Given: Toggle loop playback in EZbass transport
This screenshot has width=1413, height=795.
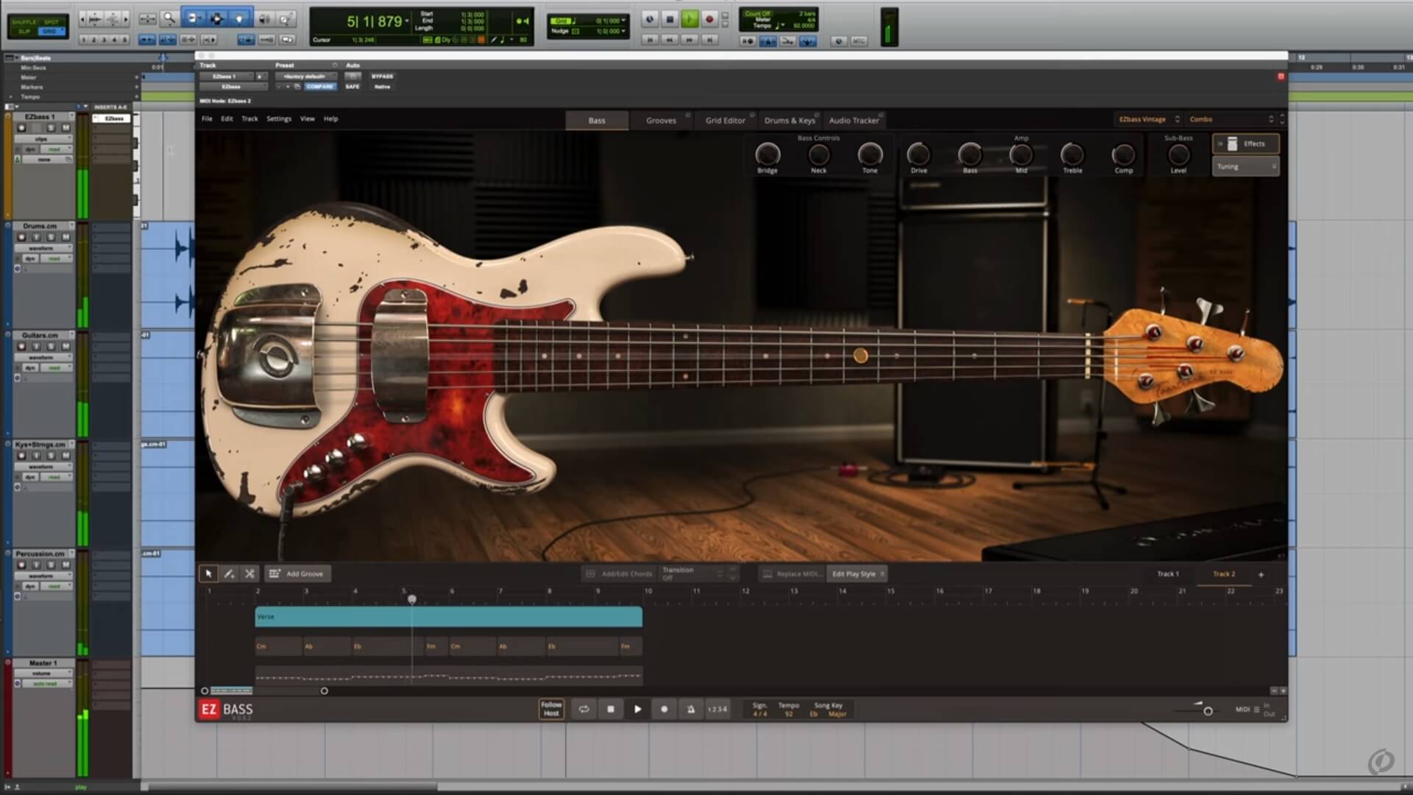Looking at the screenshot, I should (584, 709).
